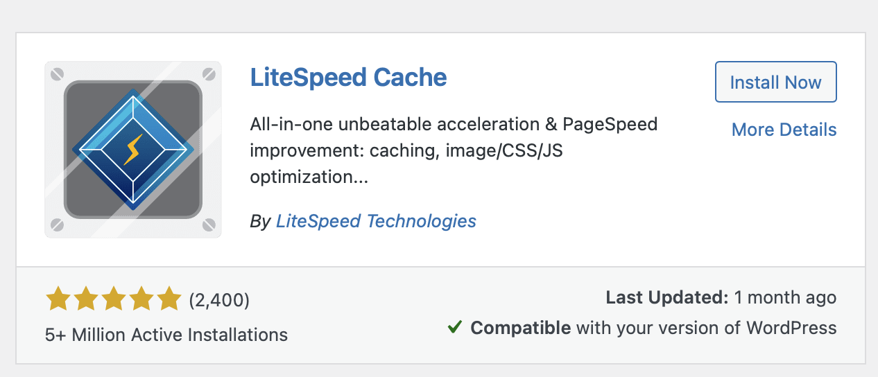878x377 pixels.
Task: Click the Last Updated label
Action: (x=666, y=298)
